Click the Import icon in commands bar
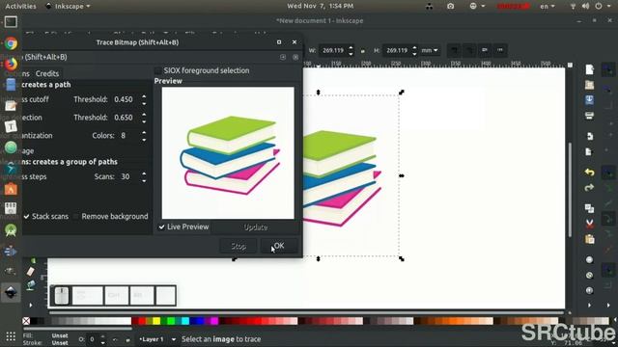The width and height of the screenshot is (618, 347). pyautogui.click(x=589, y=136)
